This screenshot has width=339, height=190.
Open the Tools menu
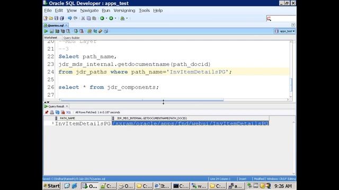point(144,11)
